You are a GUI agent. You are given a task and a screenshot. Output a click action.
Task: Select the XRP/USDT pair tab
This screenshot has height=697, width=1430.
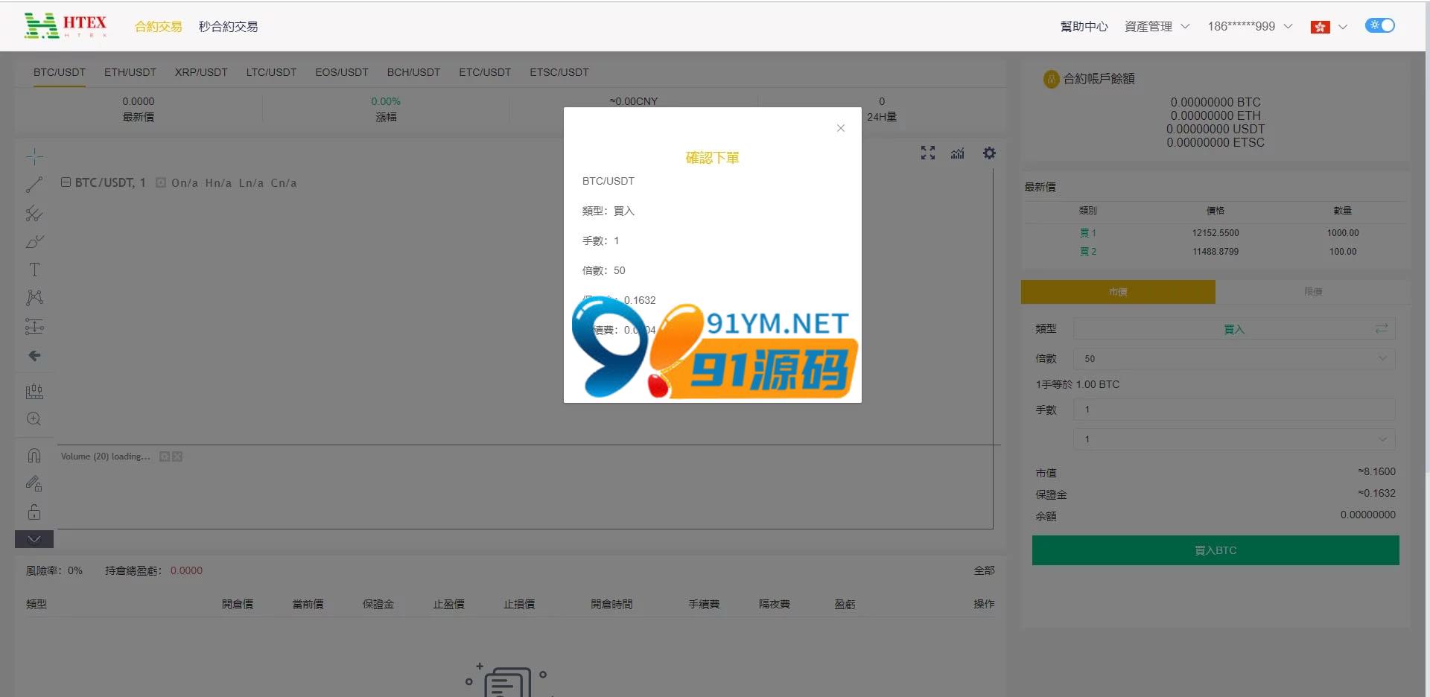[x=201, y=72]
